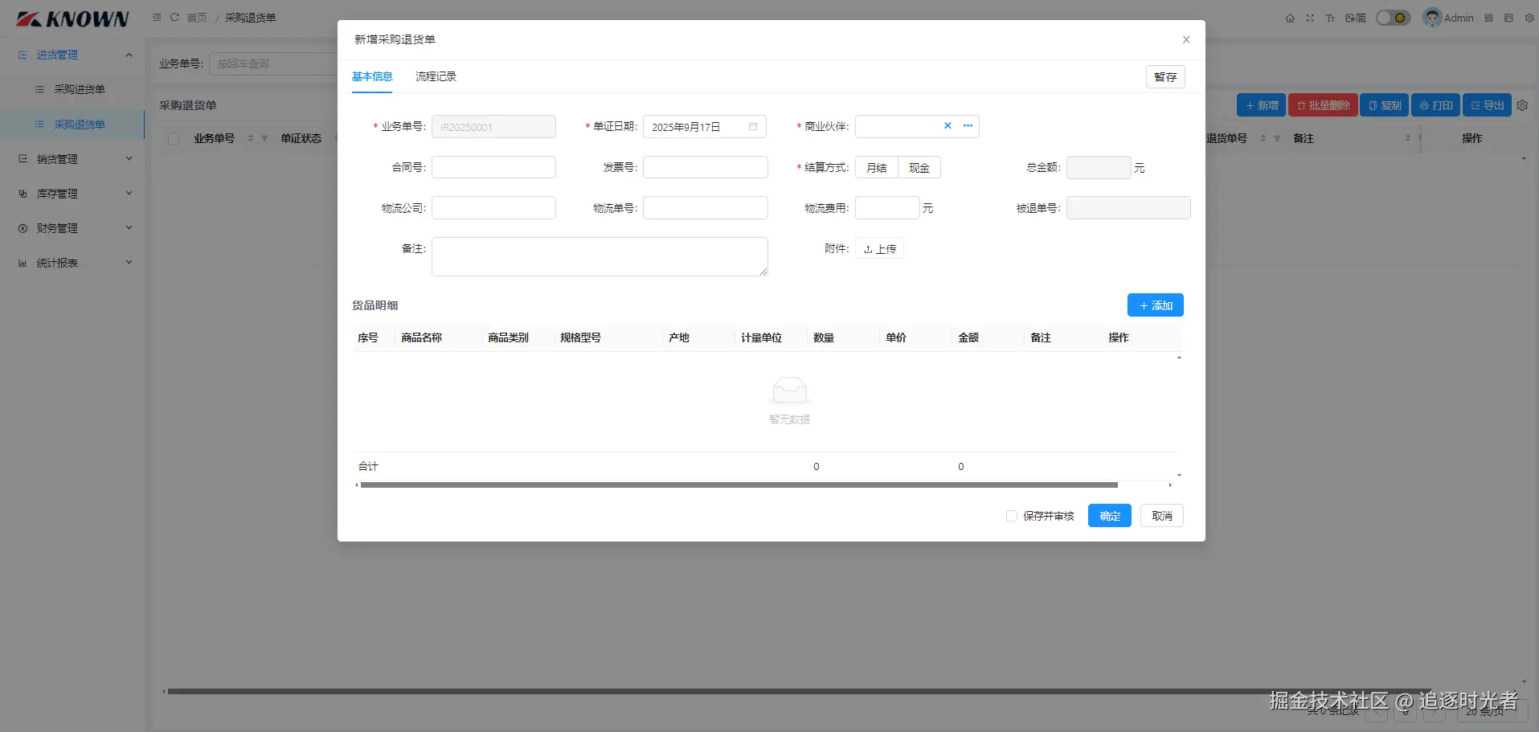Select 月结 settlement option
The width and height of the screenshot is (1539, 732).
click(x=877, y=167)
